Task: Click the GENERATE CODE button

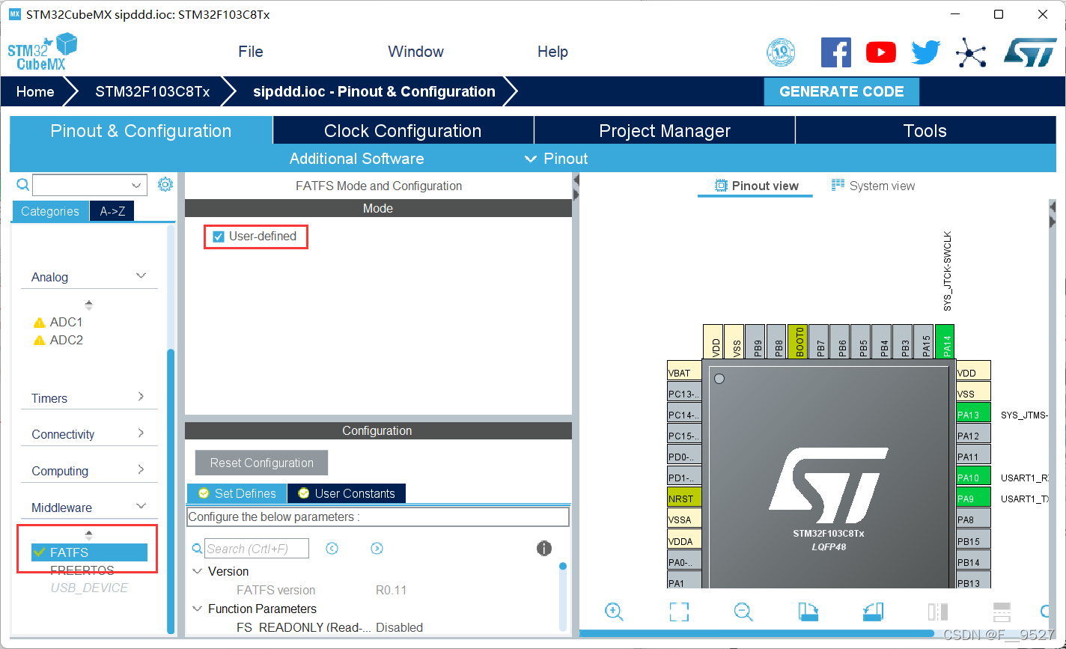Action: click(x=841, y=91)
